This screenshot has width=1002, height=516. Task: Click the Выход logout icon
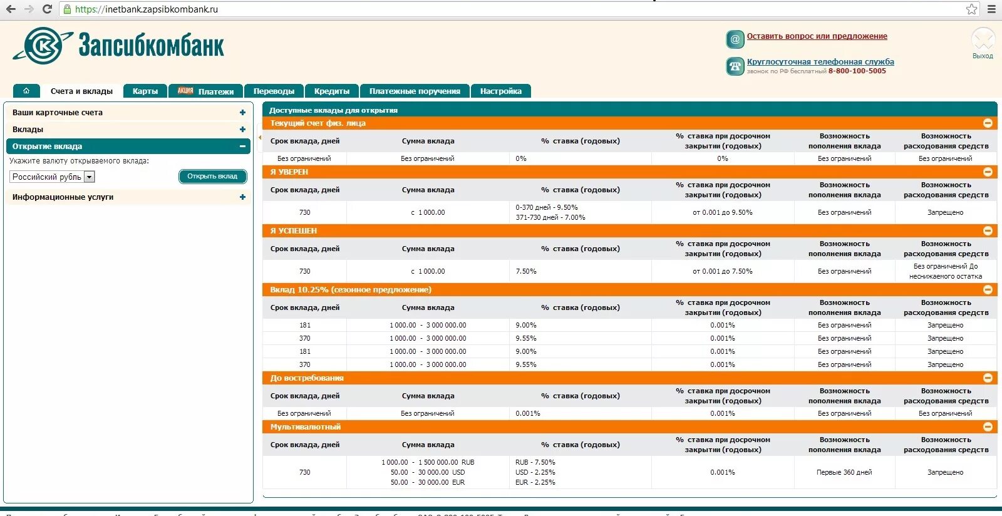[x=983, y=43]
